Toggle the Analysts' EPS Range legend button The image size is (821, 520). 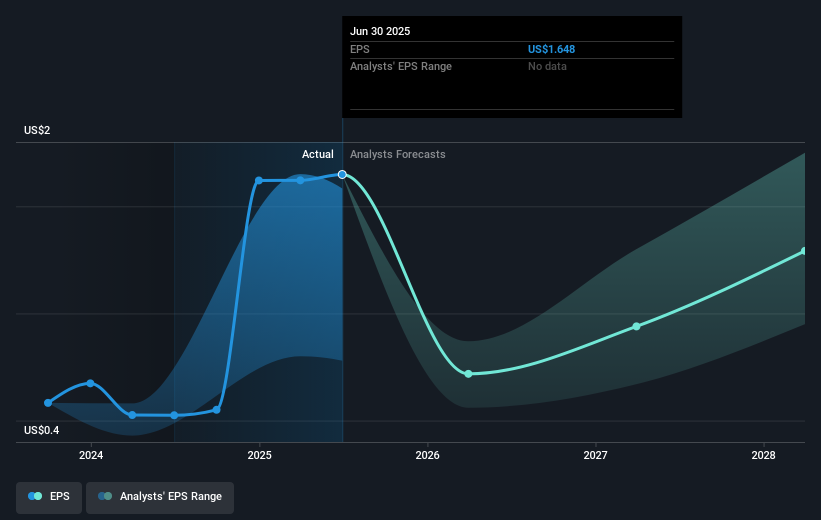[160, 497]
